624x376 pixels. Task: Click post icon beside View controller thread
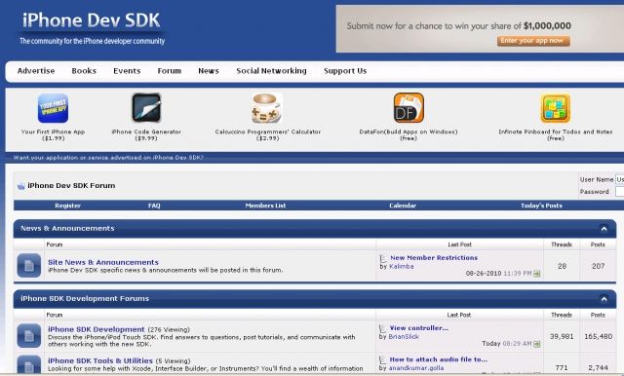pos(382,328)
